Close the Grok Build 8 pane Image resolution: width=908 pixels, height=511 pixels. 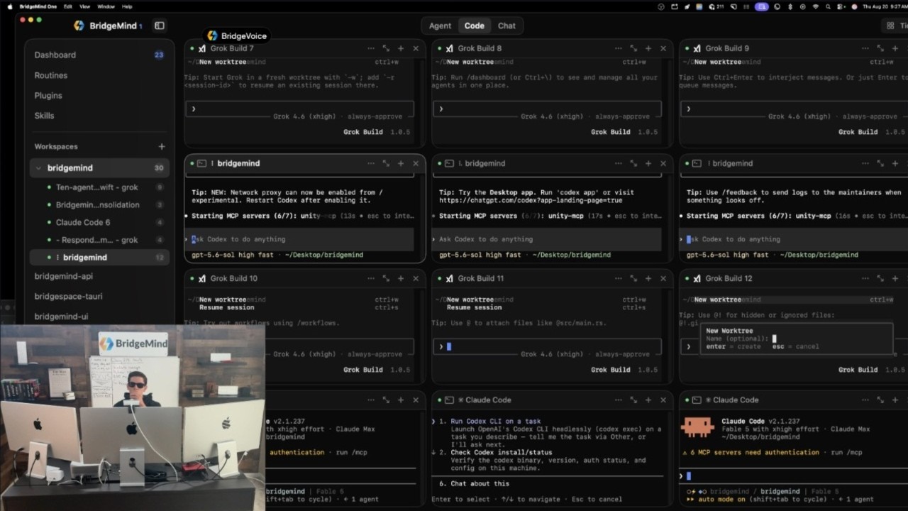pos(663,48)
